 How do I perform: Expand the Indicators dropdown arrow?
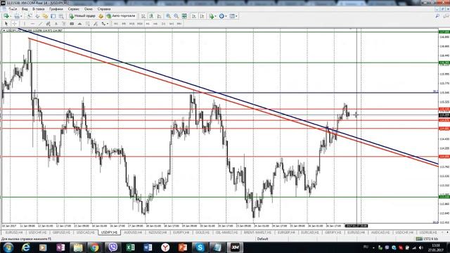pos(216,16)
